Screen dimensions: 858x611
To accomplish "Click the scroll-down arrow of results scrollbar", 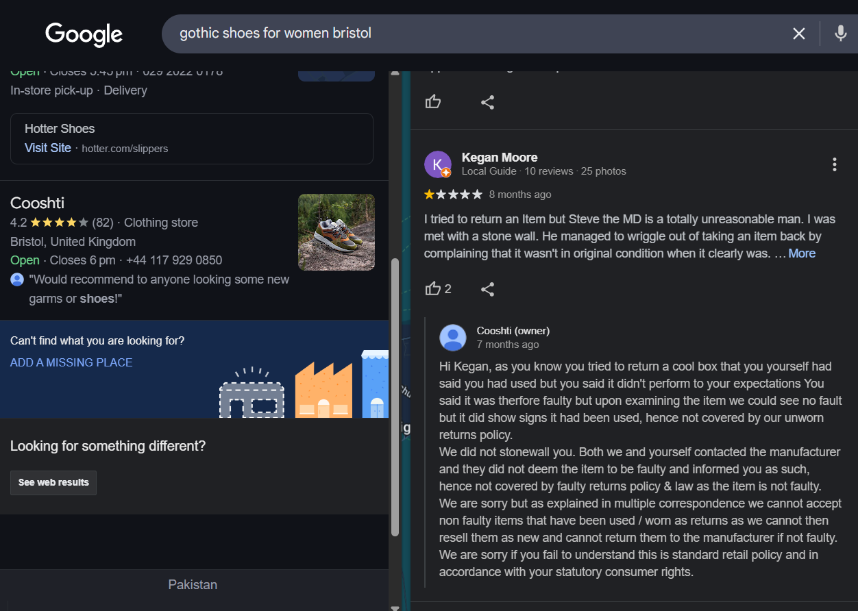I will (395, 607).
